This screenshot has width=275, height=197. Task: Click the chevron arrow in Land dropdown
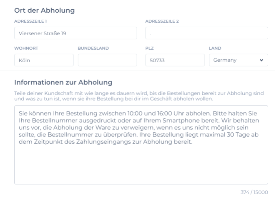(x=261, y=60)
